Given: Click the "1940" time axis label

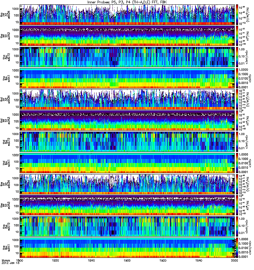Looking at the screenshot, I should click(199, 260).
